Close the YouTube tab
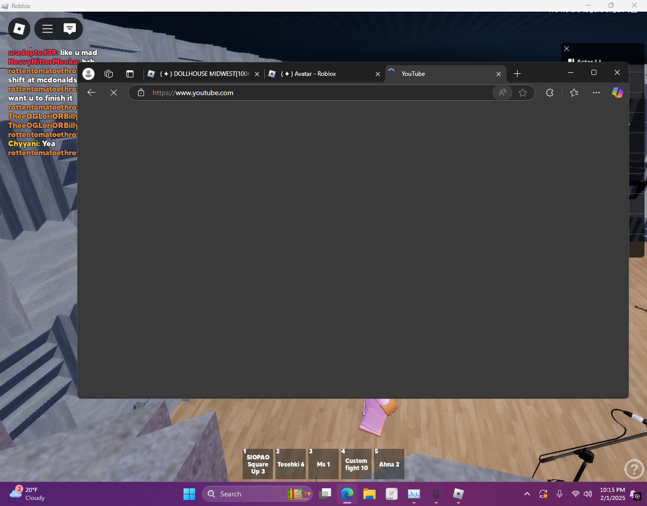 [x=498, y=74]
